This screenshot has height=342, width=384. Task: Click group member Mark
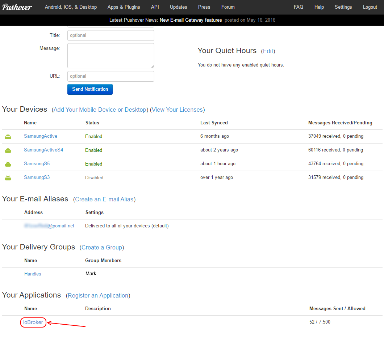click(91, 274)
